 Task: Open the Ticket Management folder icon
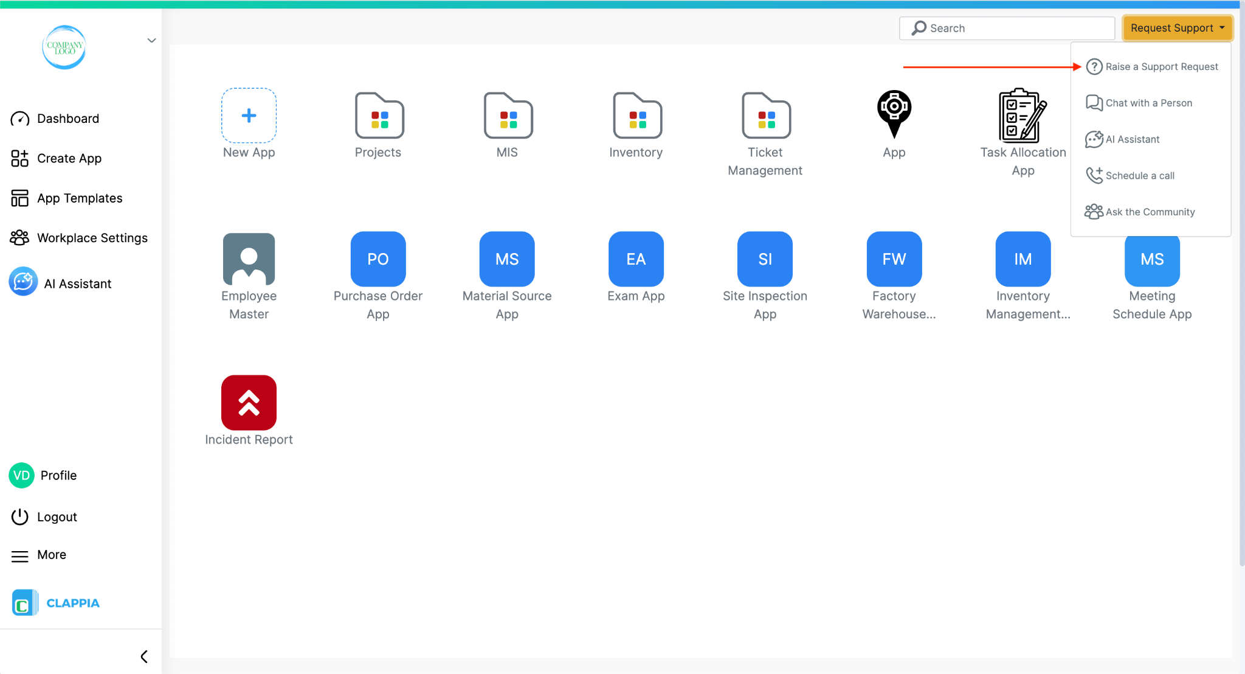[x=765, y=116]
